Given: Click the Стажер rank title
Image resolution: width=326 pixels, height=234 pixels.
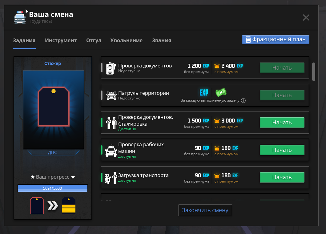Looking at the screenshot, I should (x=53, y=63).
